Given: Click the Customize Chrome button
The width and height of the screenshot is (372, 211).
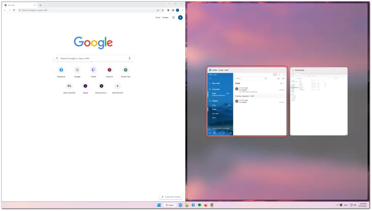Looking at the screenshot, I should click(171, 196).
